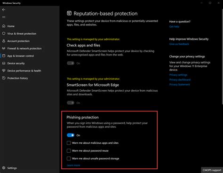This screenshot has height=173, width=223.
Task: Toggle the Check apps and files switch
Action: pos(71,63)
